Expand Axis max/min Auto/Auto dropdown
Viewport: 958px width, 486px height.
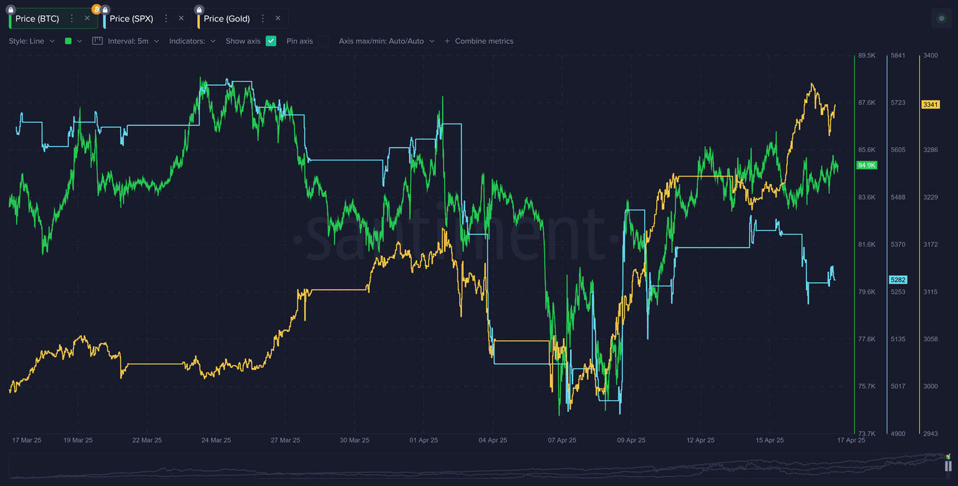point(387,41)
